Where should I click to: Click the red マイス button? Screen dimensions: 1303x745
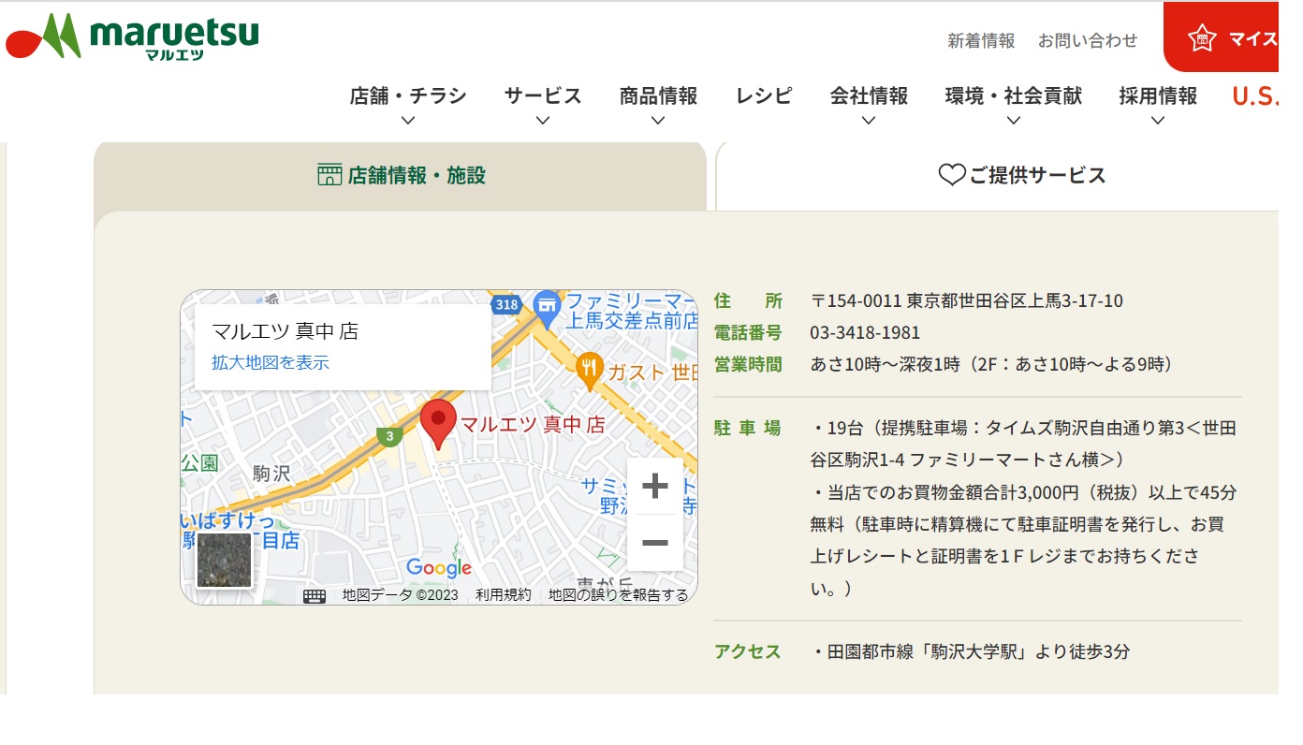click(1221, 37)
